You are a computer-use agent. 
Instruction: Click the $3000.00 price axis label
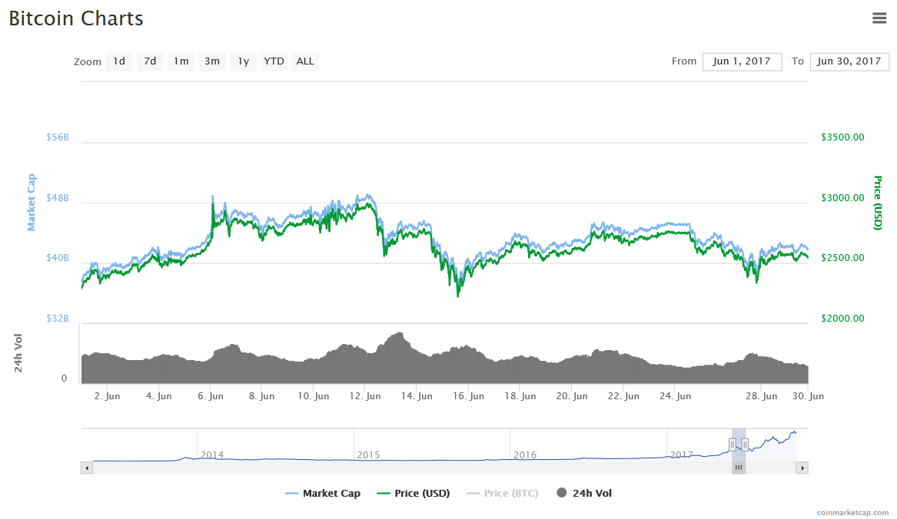tap(842, 198)
